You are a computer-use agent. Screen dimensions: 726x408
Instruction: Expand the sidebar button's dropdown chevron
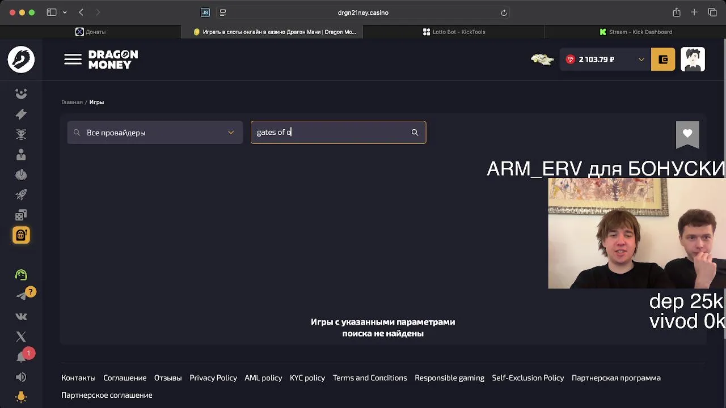pyautogui.click(x=65, y=12)
